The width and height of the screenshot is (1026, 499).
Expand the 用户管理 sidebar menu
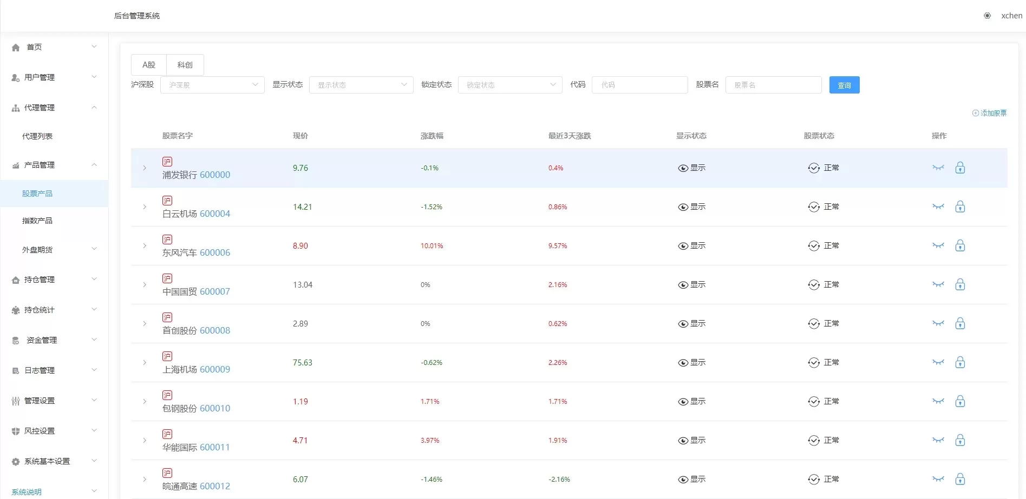click(54, 77)
